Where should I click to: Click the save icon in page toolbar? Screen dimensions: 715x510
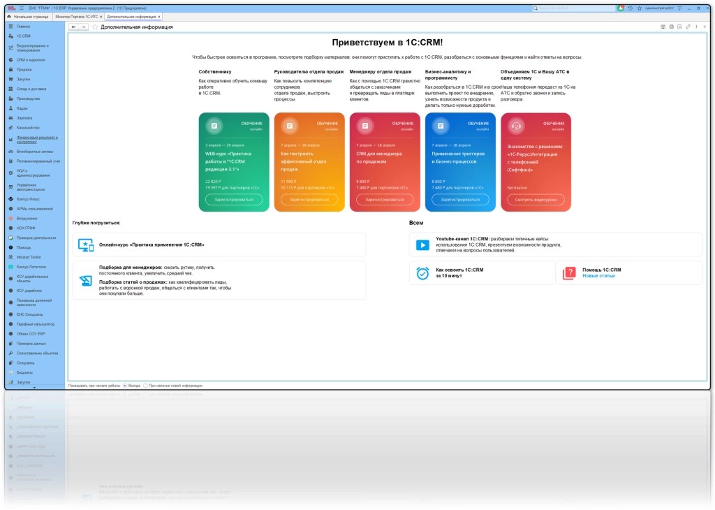pos(663,27)
